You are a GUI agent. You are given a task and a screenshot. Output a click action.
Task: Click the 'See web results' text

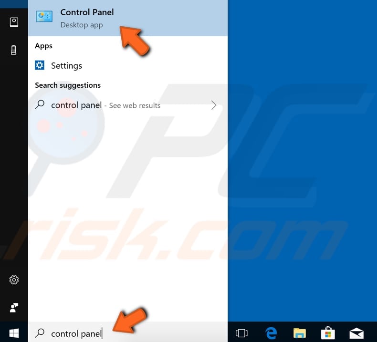pos(135,105)
